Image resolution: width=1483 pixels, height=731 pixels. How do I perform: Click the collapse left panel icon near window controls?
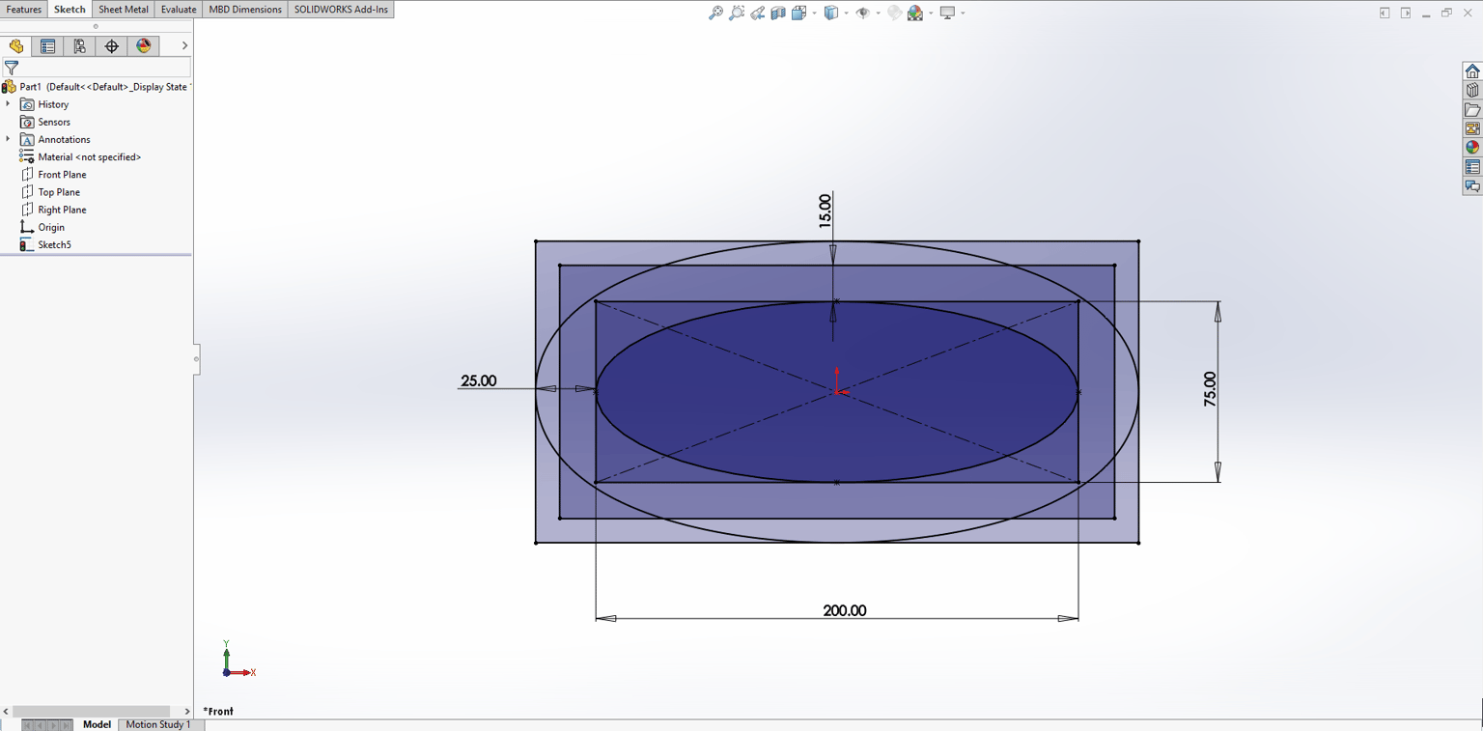click(x=1385, y=13)
